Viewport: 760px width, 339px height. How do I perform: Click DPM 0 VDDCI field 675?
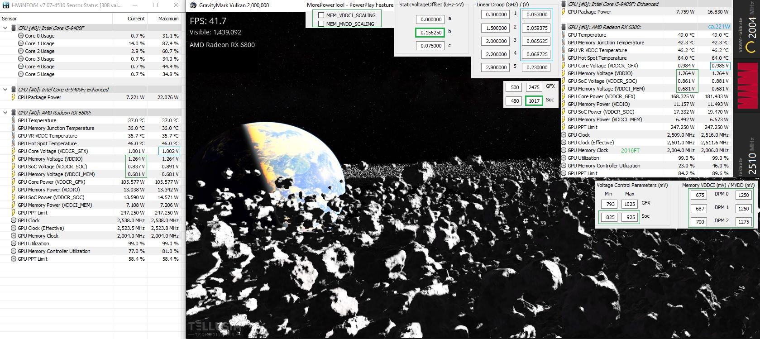[x=700, y=195]
